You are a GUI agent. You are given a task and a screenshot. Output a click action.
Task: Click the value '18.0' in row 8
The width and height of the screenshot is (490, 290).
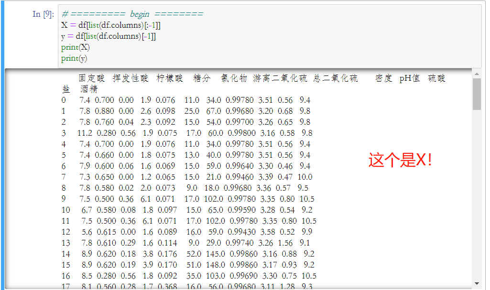pyautogui.click(x=212, y=188)
